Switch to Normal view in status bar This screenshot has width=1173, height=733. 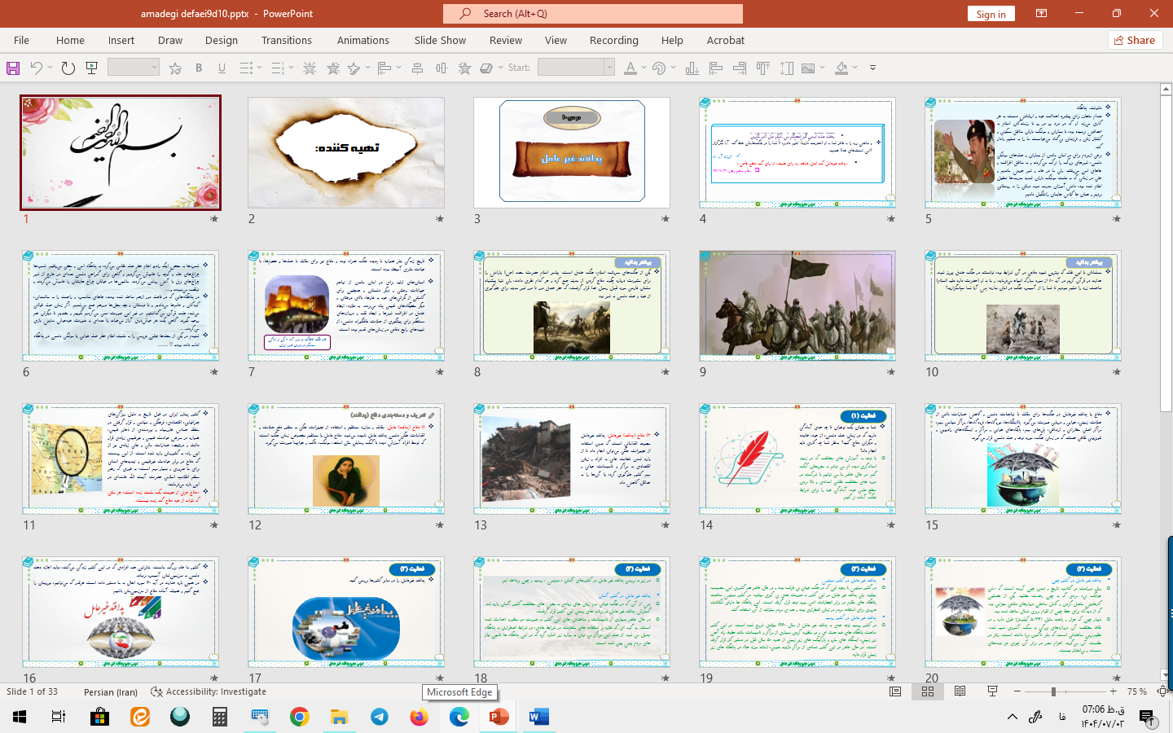895,691
